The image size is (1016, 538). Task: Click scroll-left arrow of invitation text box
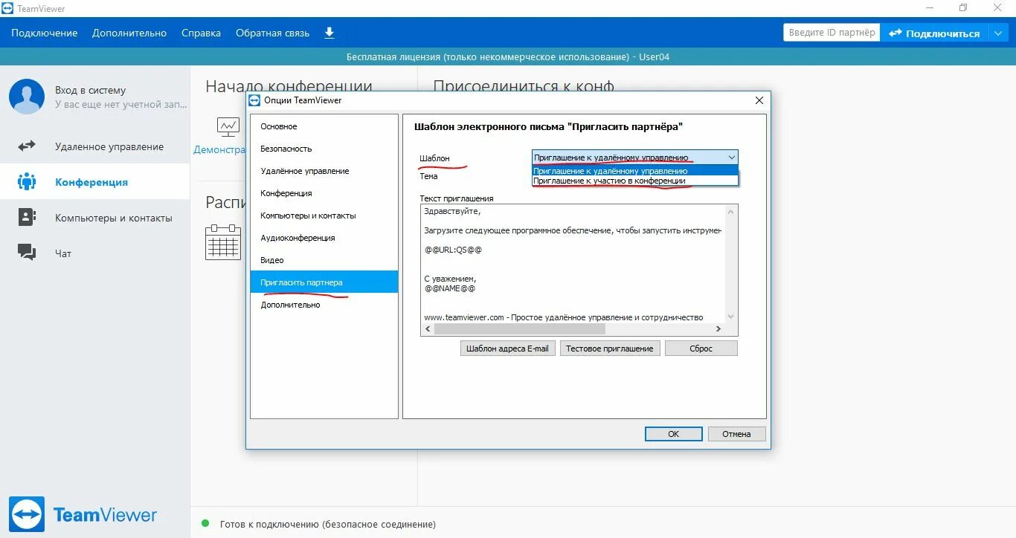(428, 328)
